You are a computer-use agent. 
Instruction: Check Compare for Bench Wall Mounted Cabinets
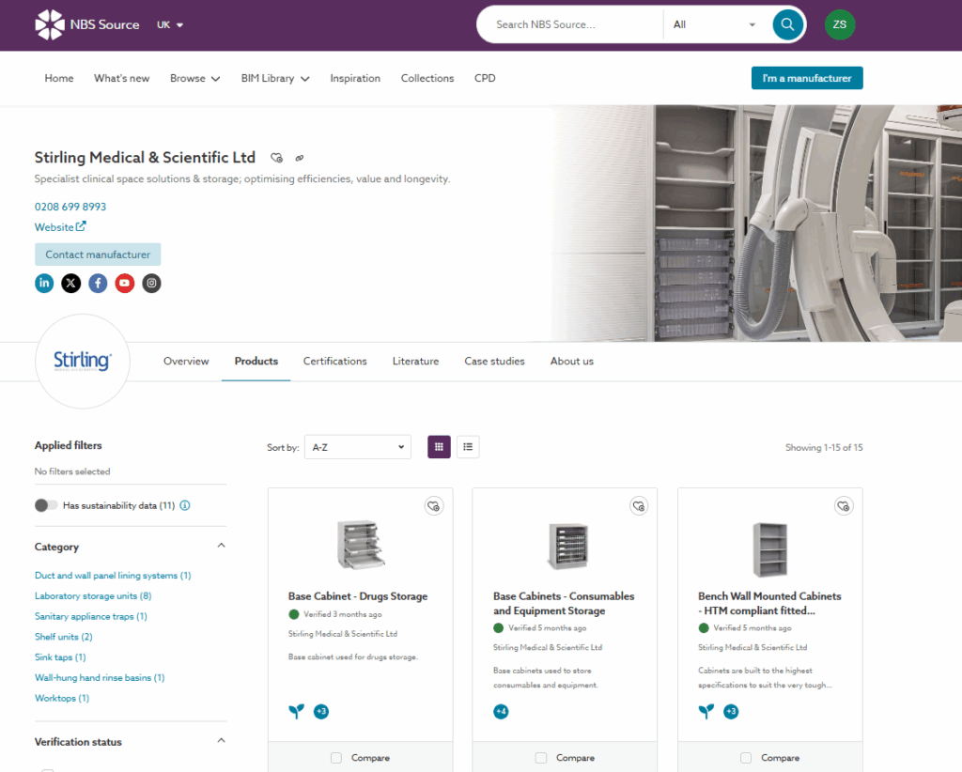(746, 758)
